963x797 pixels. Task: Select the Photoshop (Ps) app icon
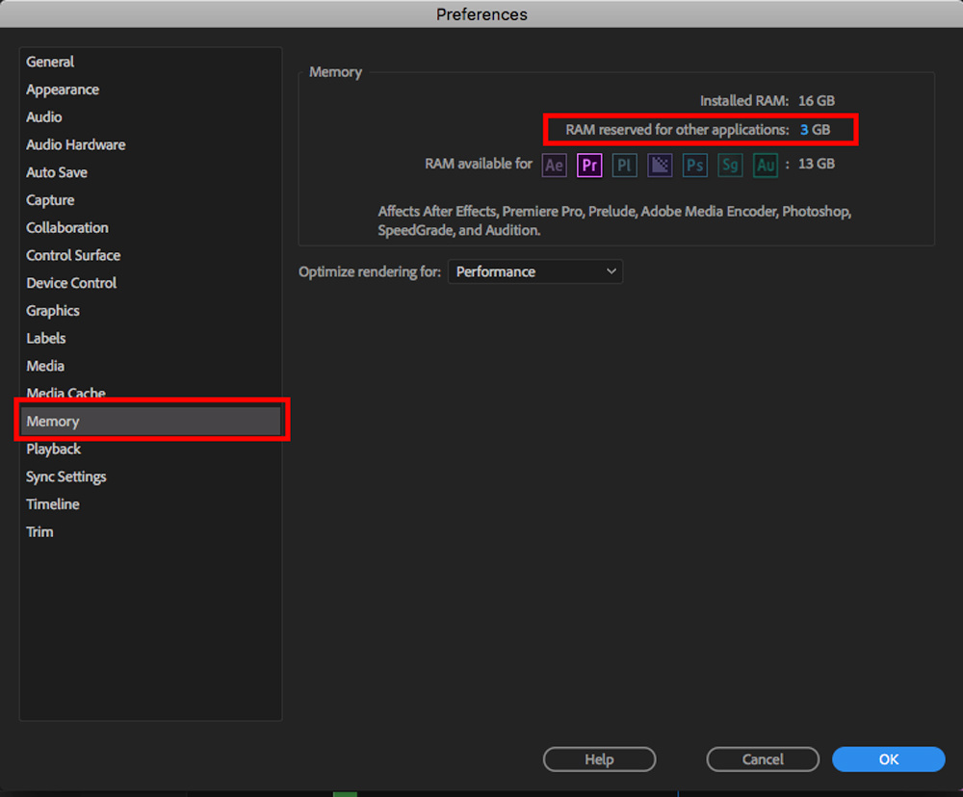[x=694, y=165]
